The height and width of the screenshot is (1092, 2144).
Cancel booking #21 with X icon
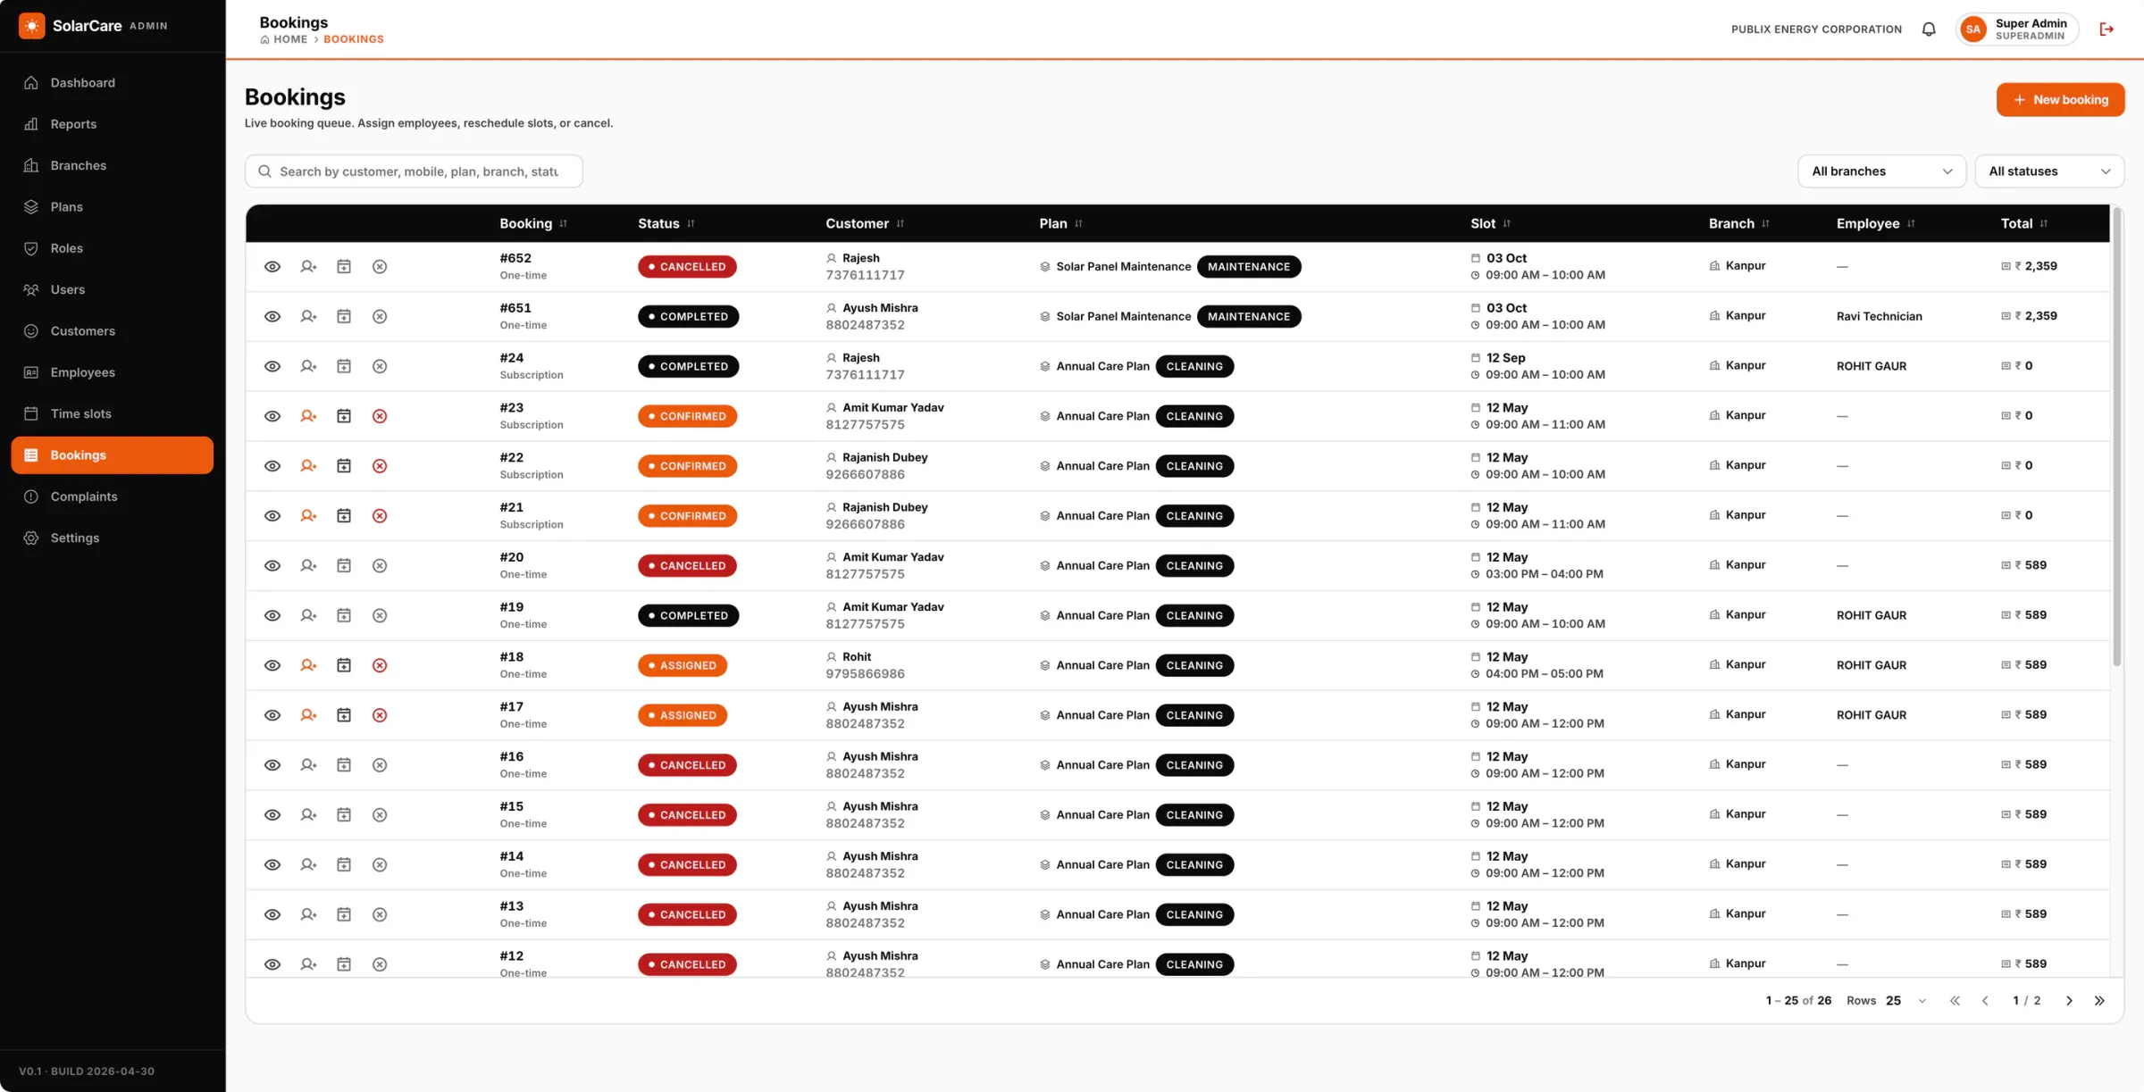pos(380,516)
